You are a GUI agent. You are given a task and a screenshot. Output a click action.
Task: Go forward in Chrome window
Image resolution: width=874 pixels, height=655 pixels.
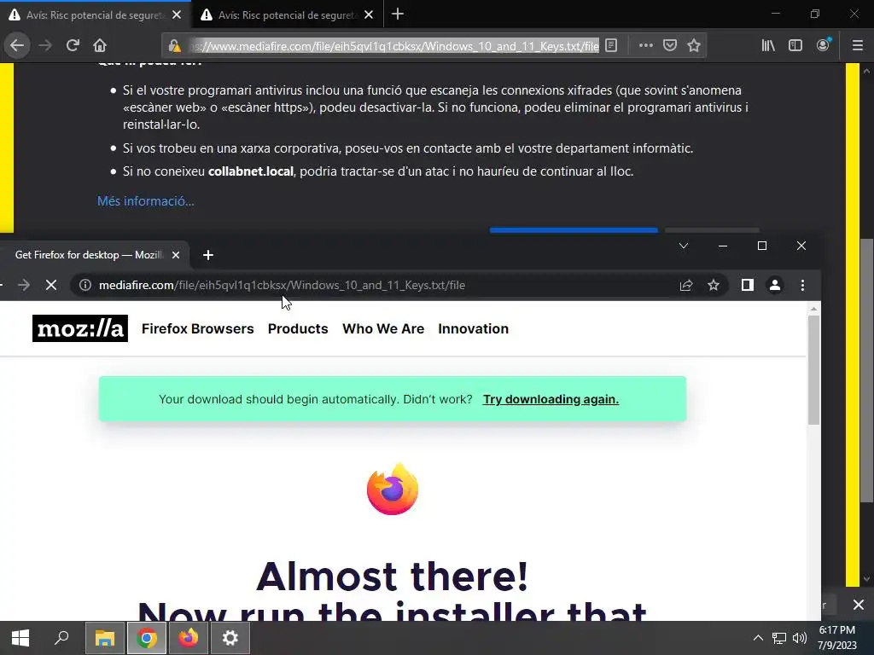pos(23,285)
